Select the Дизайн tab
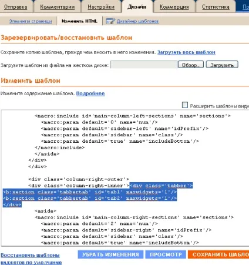 tap(137, 7)
